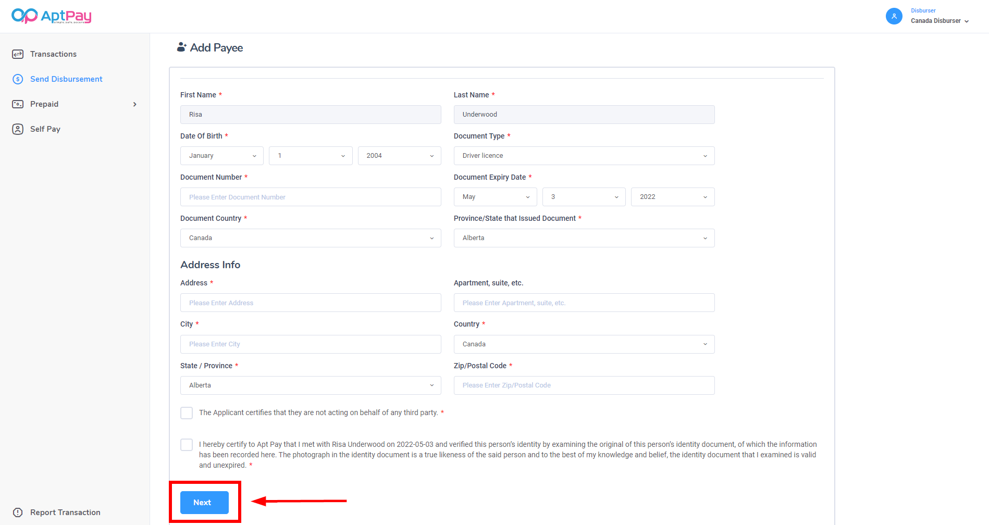Image resolution: width=989 pixels, height=525 pixels.
Task: Click the Prepaid card icon
Action: 18,104
